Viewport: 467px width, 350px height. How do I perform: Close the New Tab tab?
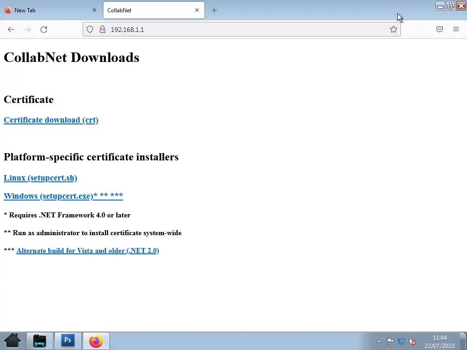(94, 10)
